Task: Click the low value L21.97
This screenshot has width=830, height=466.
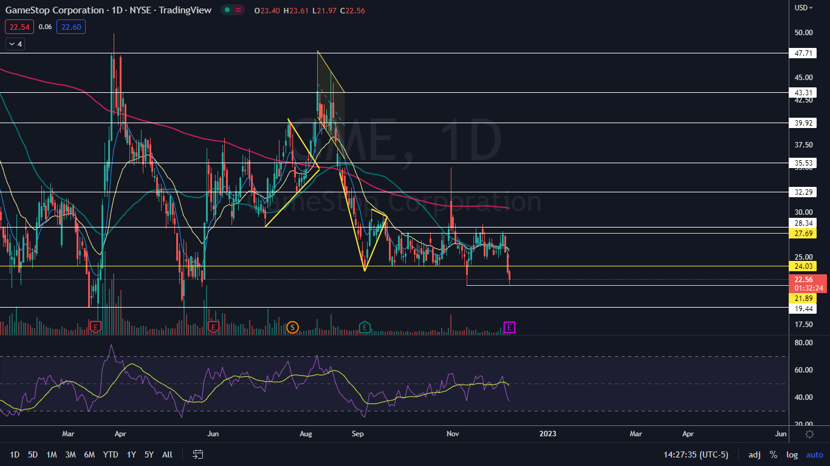Action: (x=324, y=10)
